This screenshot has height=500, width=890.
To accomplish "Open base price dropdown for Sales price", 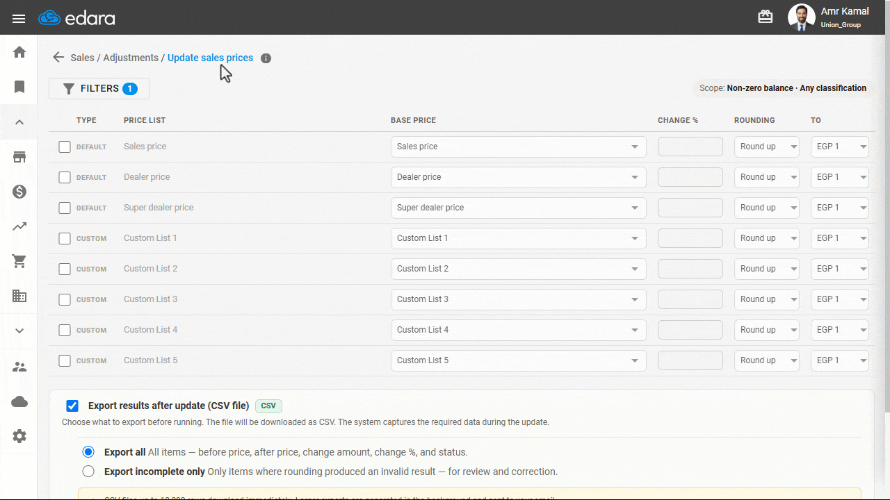I will [519, 147].
